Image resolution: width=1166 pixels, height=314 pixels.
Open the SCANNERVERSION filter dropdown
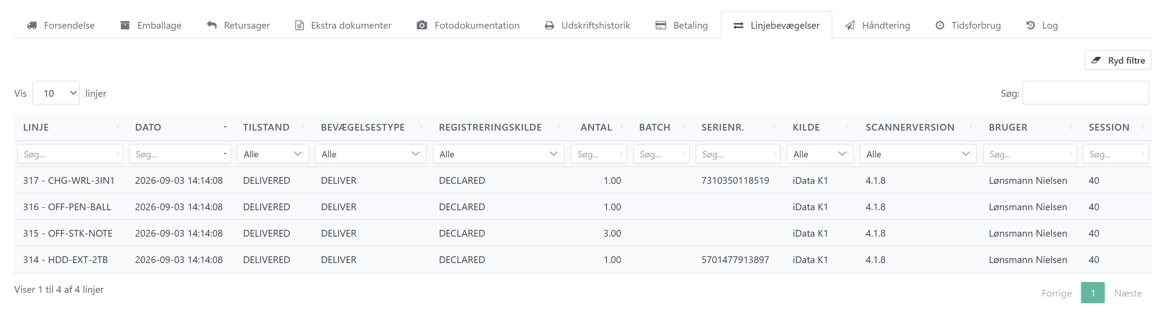[x=918, y=154]
